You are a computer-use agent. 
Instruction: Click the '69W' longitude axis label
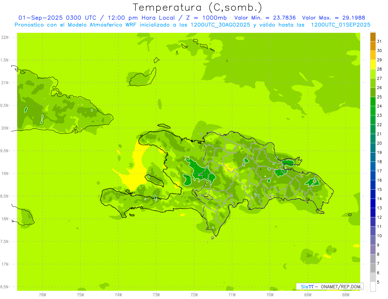308,295
